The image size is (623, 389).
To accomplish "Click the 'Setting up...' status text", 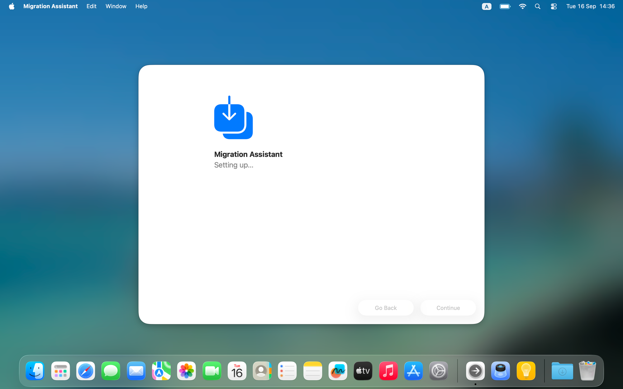I will click(234, 165).
